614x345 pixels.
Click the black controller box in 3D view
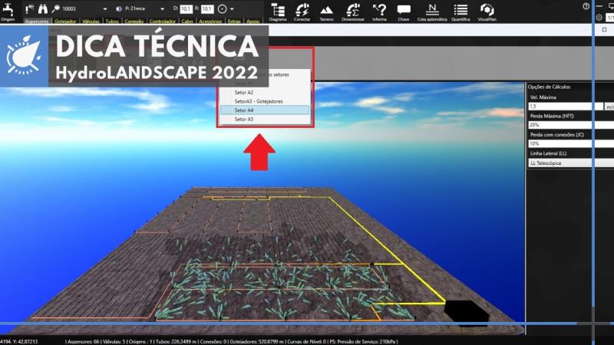coord(467,312)
